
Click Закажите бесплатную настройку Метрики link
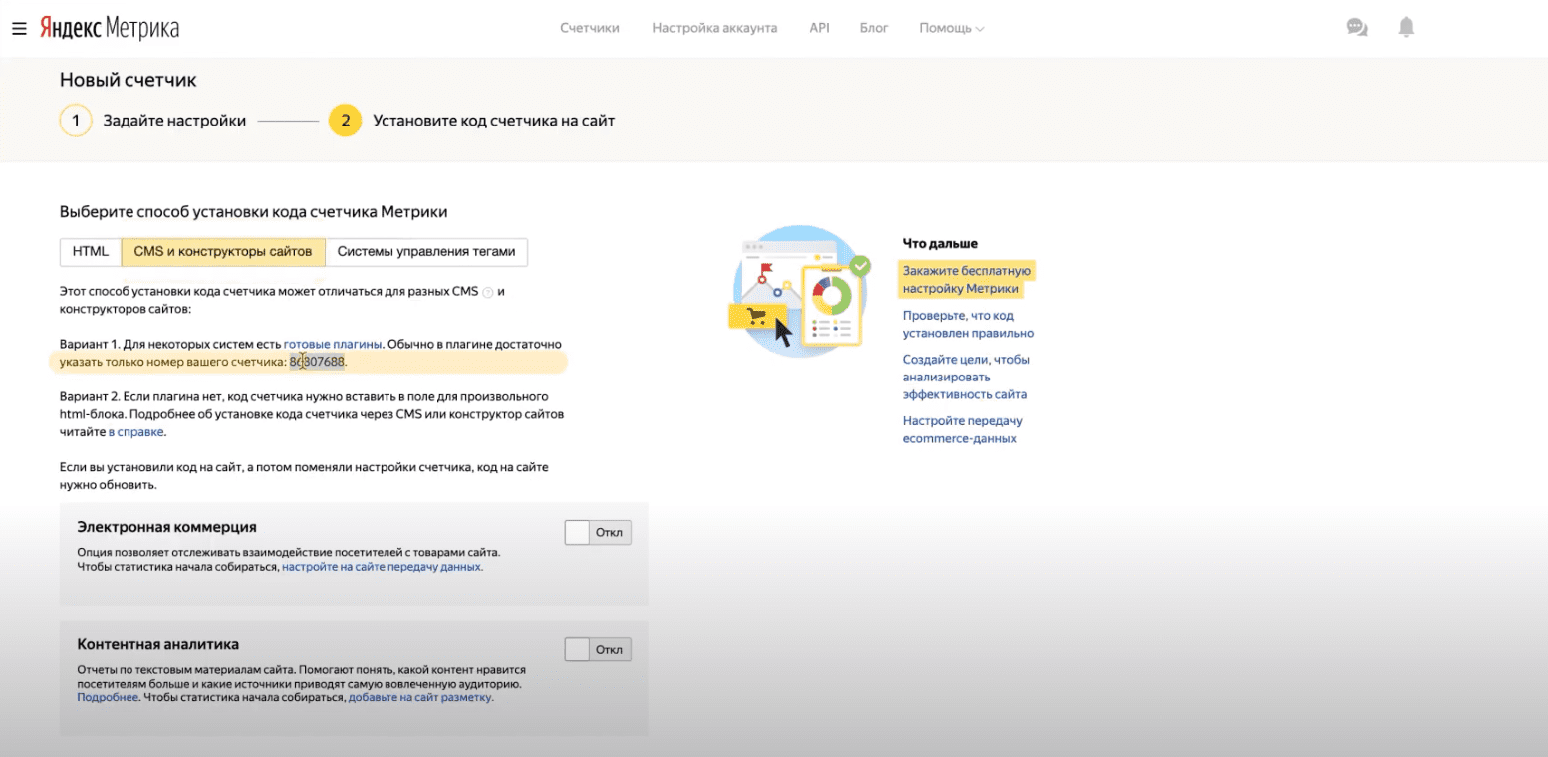[x=967, y=280]
